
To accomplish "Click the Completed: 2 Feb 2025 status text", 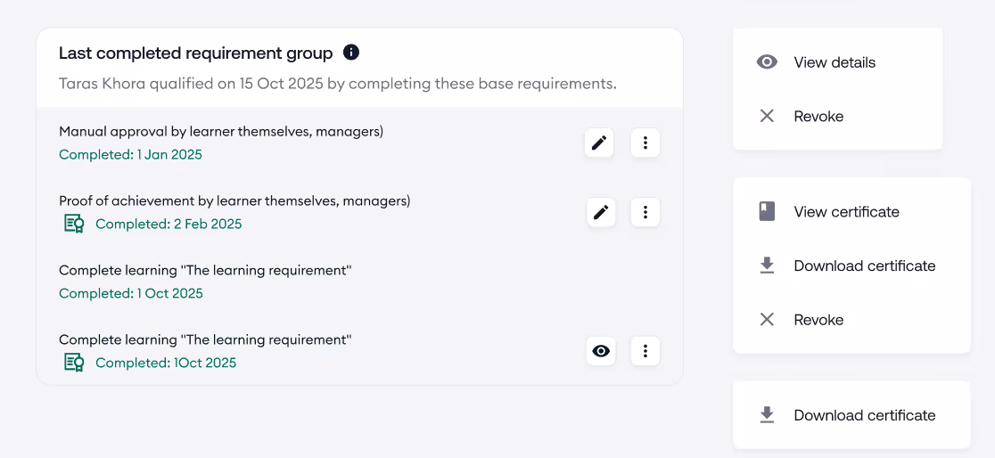I will (169, 224).
